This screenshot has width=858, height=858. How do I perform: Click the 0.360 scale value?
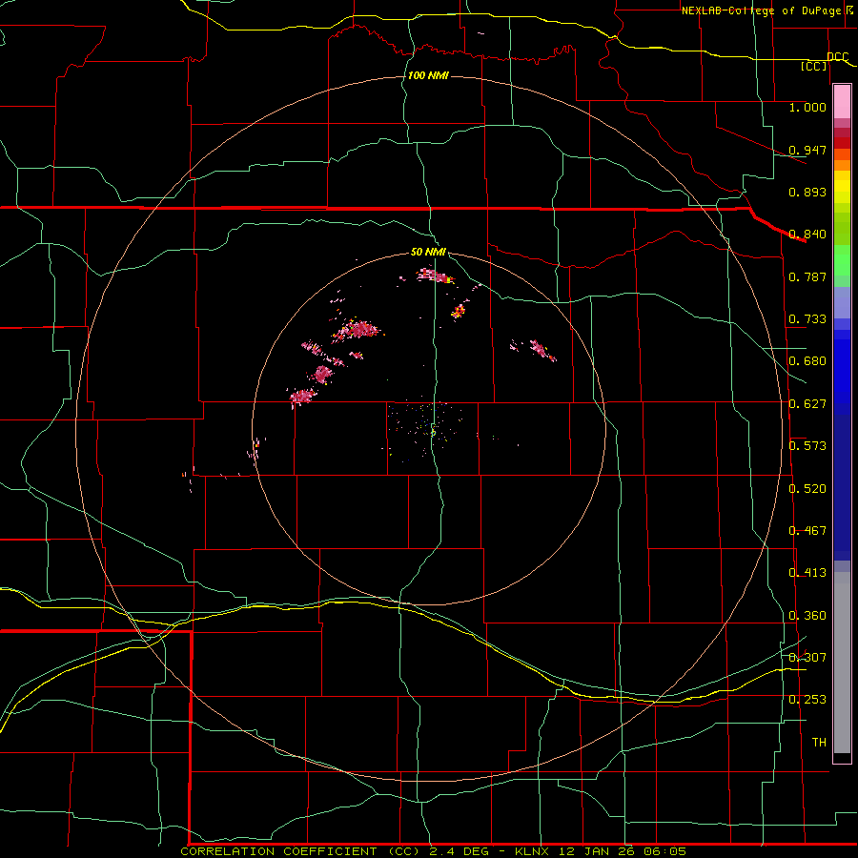pos(807,616)
